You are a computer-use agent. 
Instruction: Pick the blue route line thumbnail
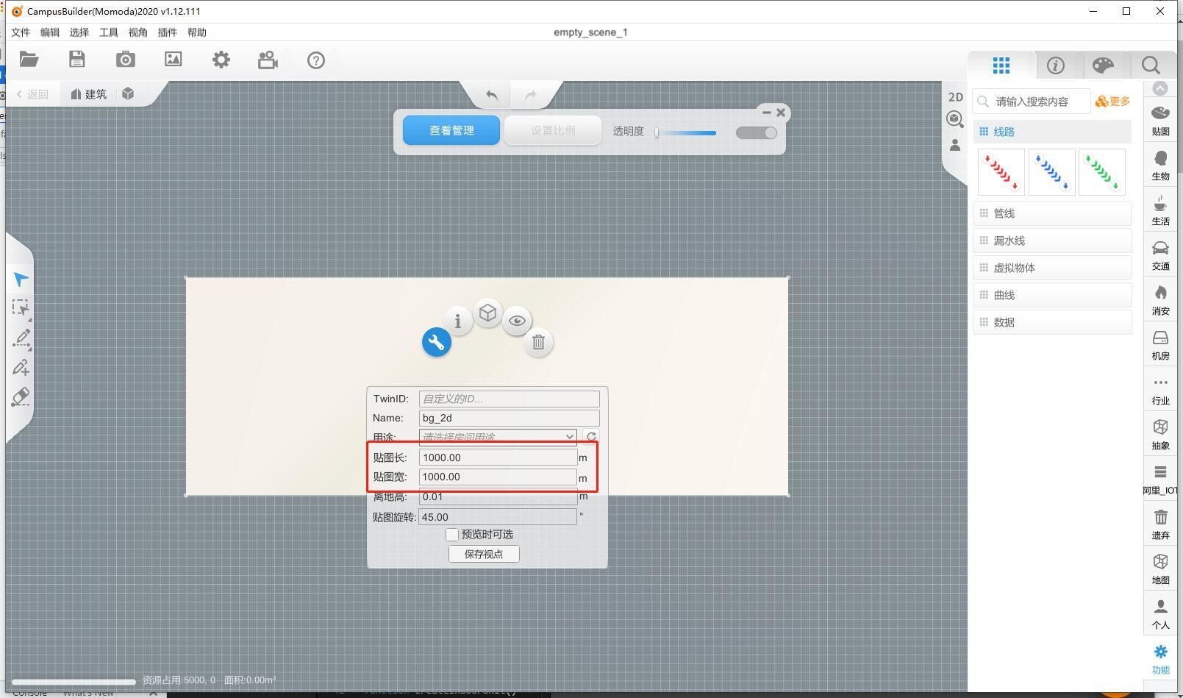point(1051,172)
